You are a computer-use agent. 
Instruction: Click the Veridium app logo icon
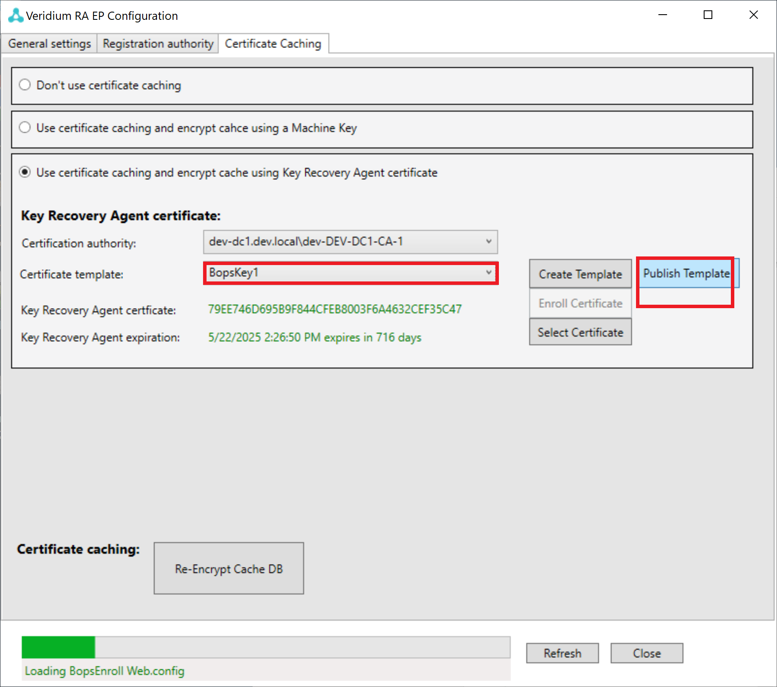(16, 16)
